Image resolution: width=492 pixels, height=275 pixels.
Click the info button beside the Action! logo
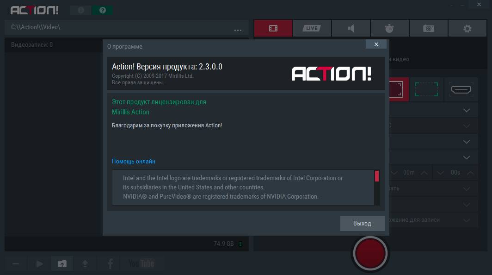point(80,10)
